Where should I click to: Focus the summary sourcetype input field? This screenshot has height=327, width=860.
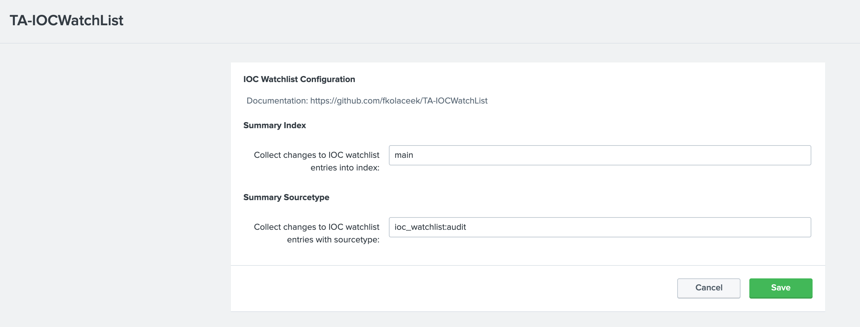pos(599,227)
